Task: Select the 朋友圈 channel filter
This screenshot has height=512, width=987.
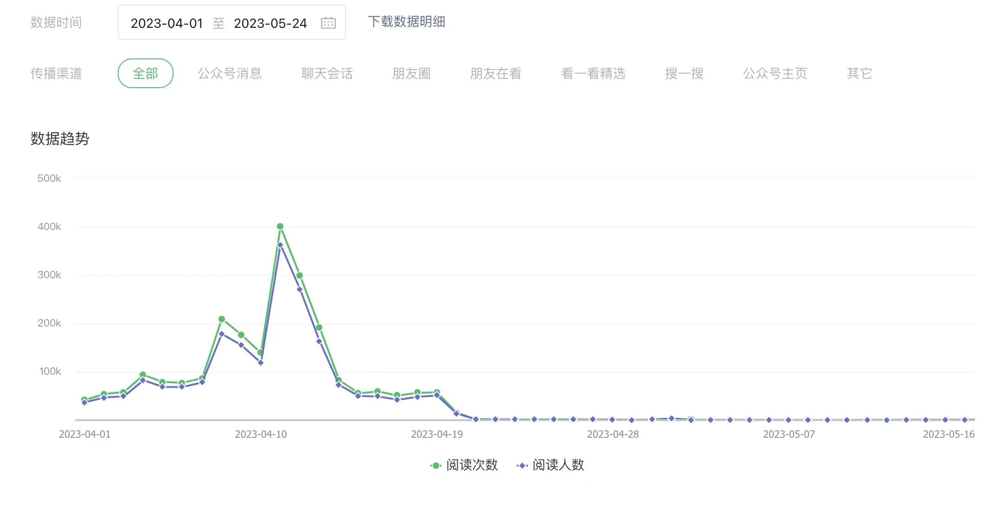Action: 411,73
